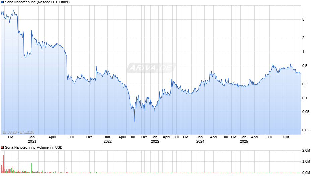Click the price axis label 5

click(x=303, y=20)
